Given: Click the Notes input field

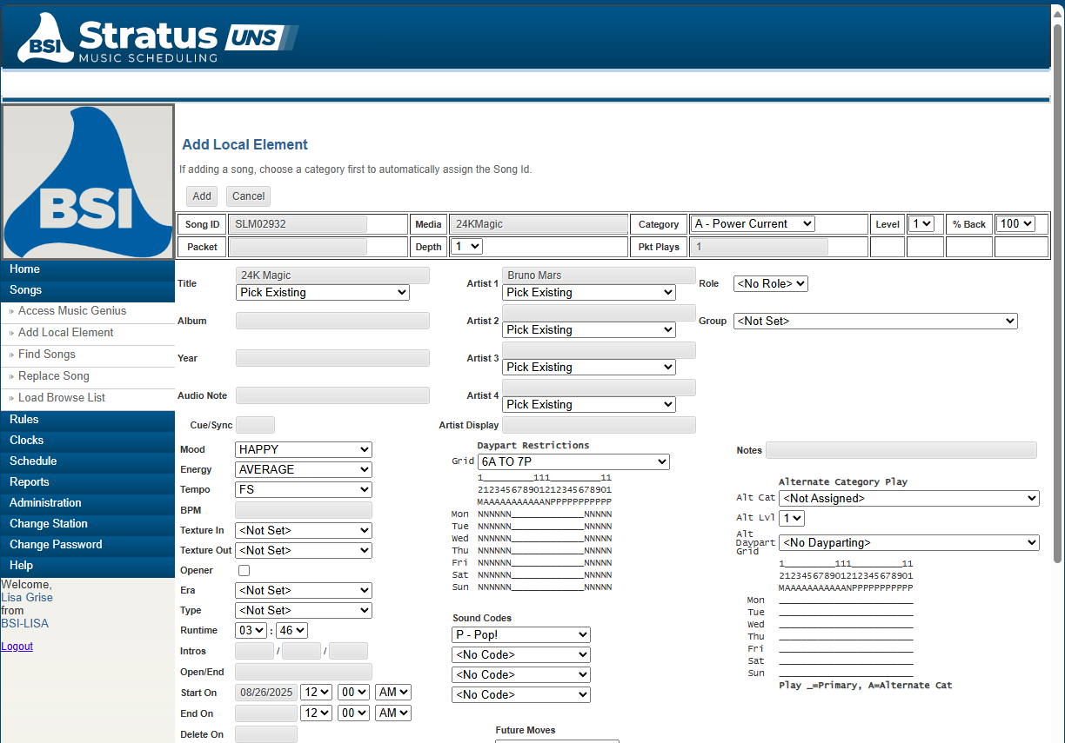Looking at the screenshot, I should point(901,450).
